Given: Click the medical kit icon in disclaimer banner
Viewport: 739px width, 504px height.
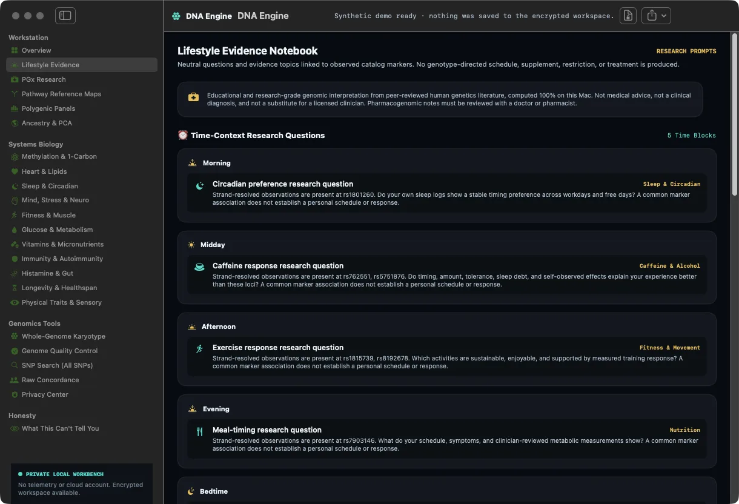Looking at the screenshot, I should [x=193, y=97].
